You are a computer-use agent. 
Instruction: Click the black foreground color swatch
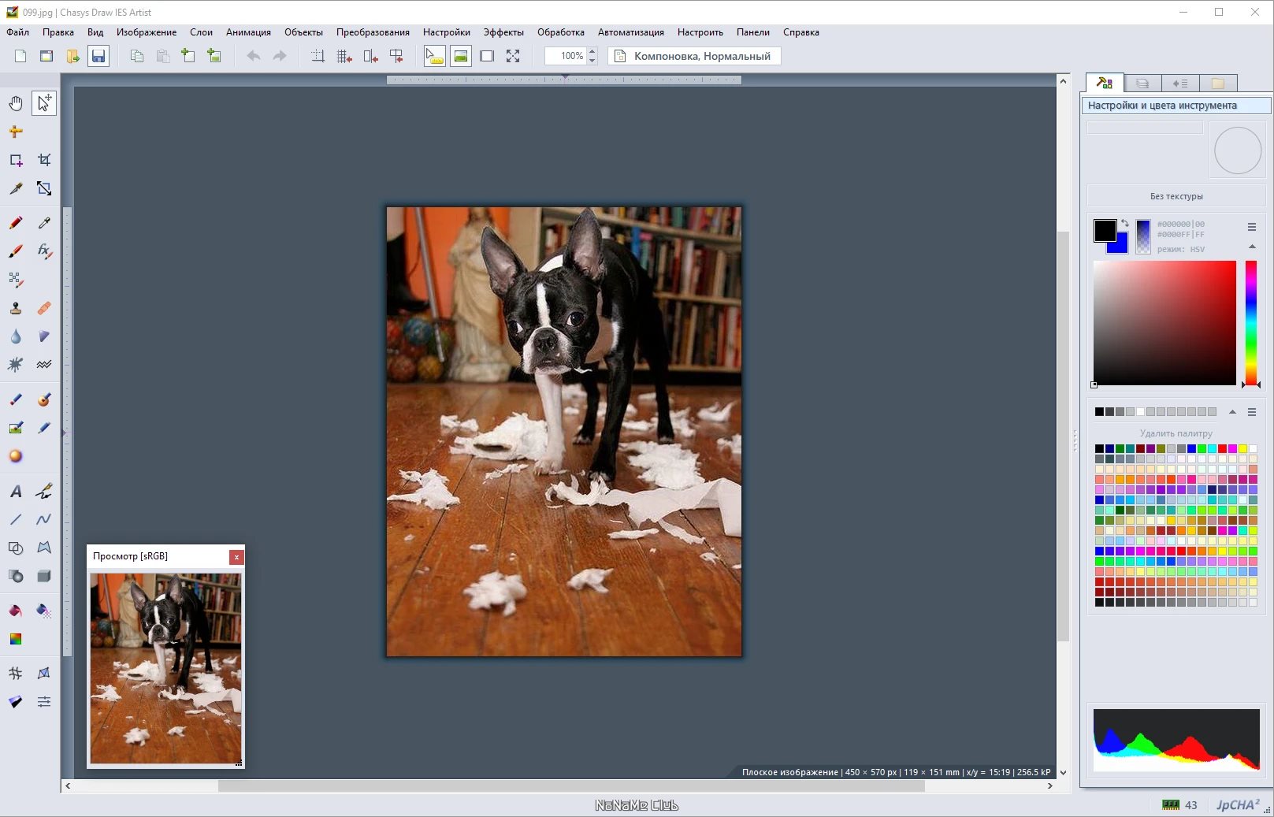(1104, 230)
